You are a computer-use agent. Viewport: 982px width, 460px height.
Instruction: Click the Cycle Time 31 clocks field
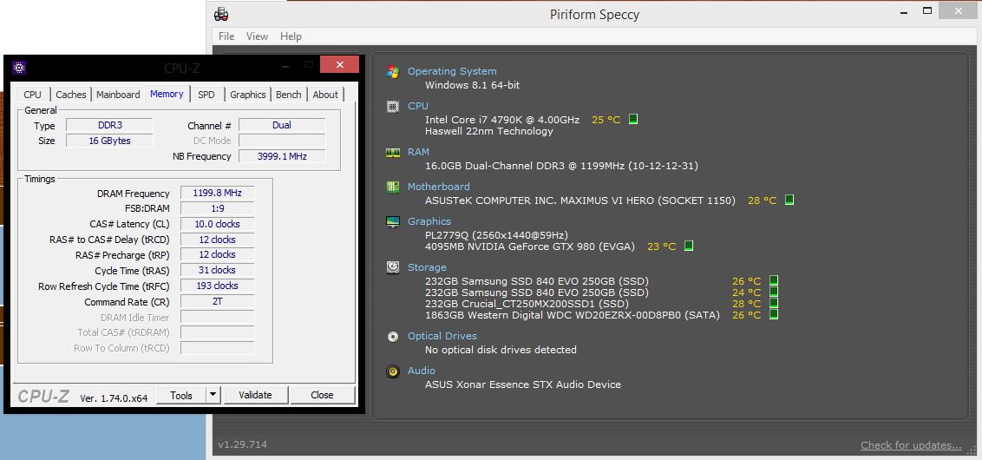tap(218, 270)
